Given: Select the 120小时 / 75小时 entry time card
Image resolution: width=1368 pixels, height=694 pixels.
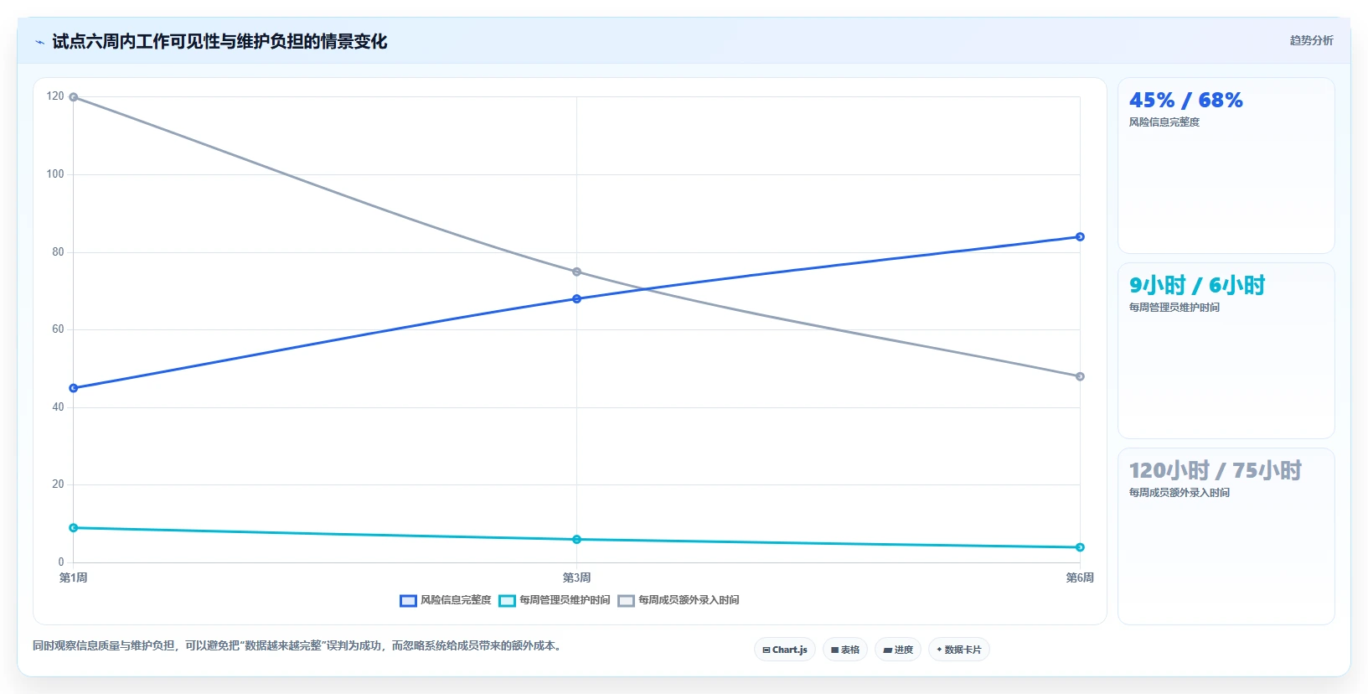Looking at the screenshot, I should click(1226, 536).
